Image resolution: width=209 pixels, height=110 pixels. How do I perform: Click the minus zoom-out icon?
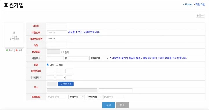pos(202,16)
